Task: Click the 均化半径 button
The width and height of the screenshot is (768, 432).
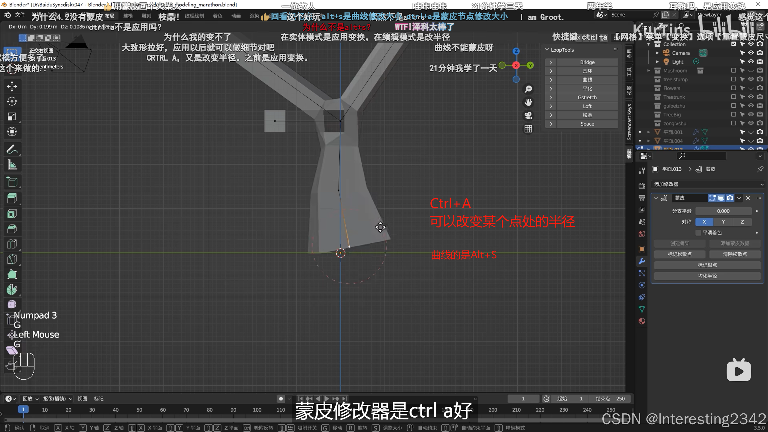Action: click(707, 276)
